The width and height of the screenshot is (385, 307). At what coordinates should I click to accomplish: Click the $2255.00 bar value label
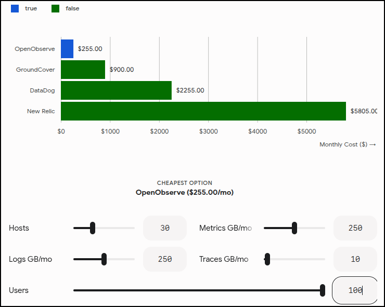click(190, 90)
